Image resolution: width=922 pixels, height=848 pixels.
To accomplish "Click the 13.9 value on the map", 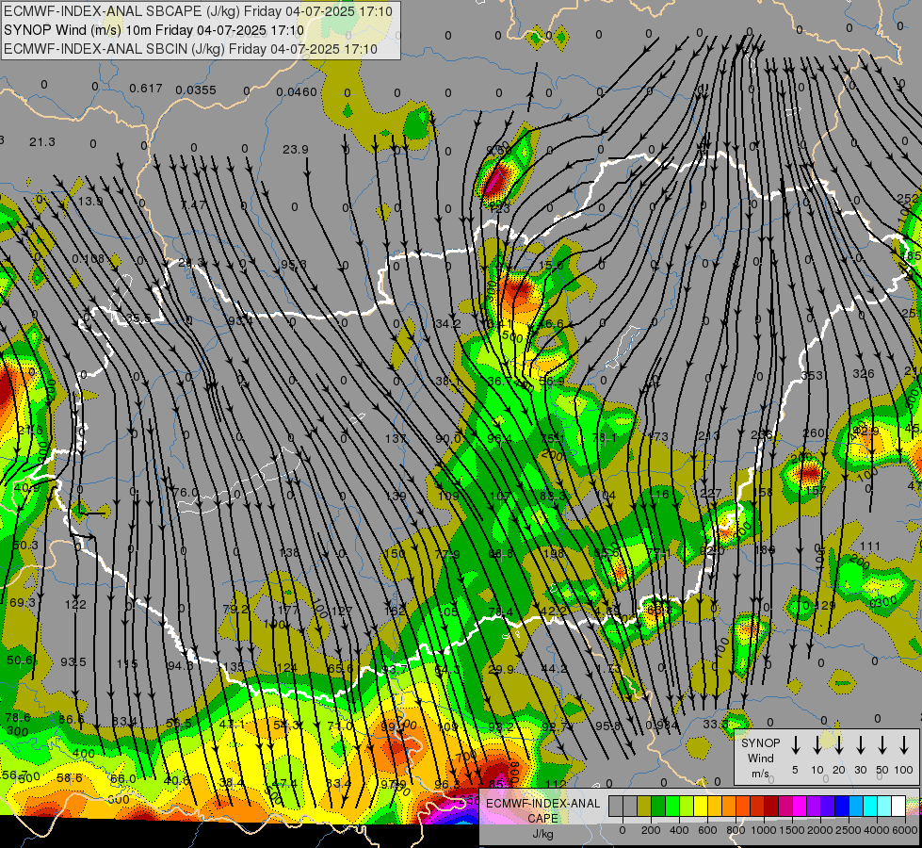I will tap(90, 202).
